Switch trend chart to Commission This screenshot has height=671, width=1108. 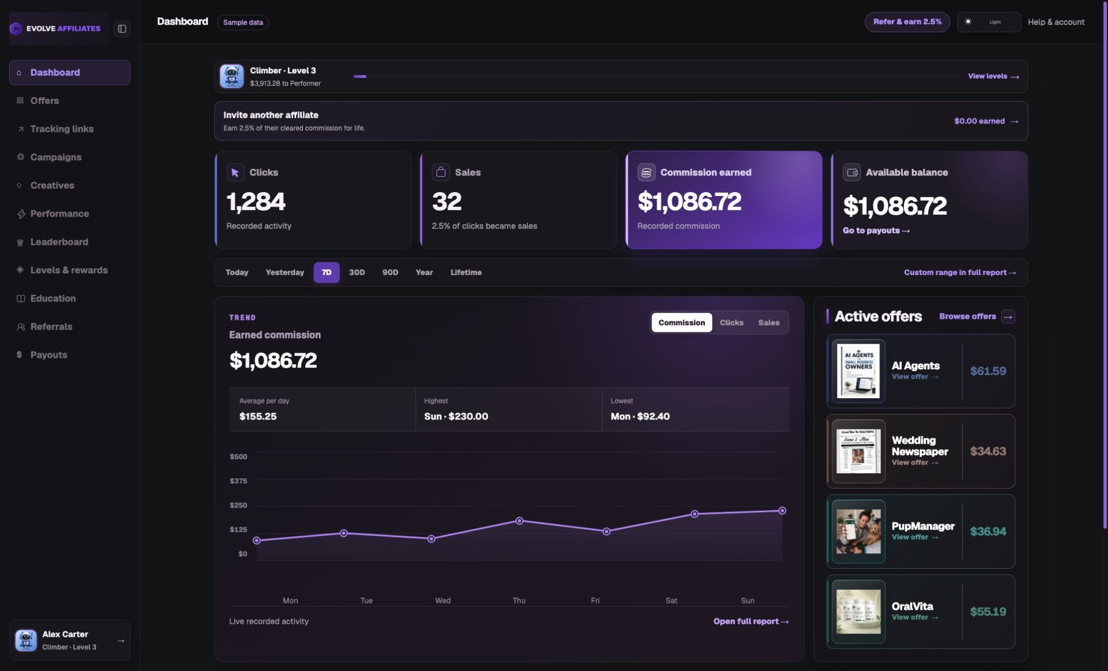coord(682,323)
